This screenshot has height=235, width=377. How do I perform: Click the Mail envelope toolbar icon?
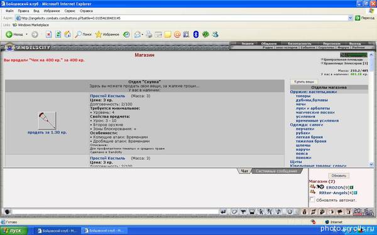pyautogui.click(x=137, y=34)
